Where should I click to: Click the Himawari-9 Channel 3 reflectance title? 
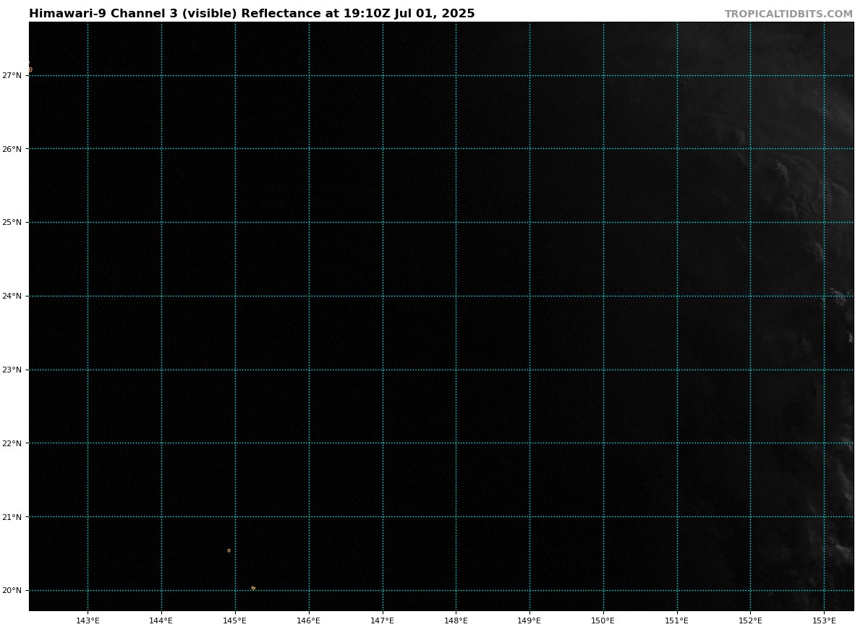(252, 14)
